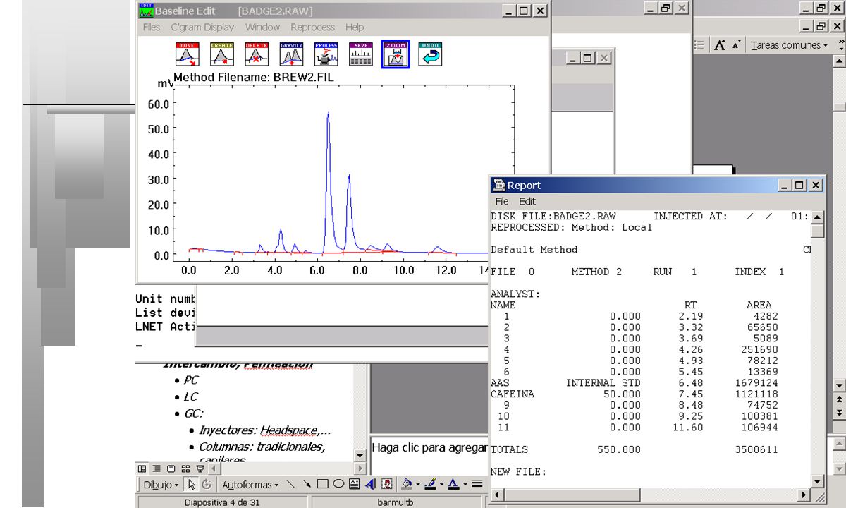
Task: Click the Report vertical scrollbar thumb
Action: click(x=817, y=231)
